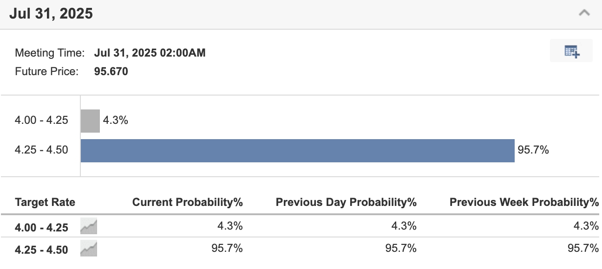602x269 pixels.
Task: Click the sparkline icon in the first table row
Action: [88, 226]
